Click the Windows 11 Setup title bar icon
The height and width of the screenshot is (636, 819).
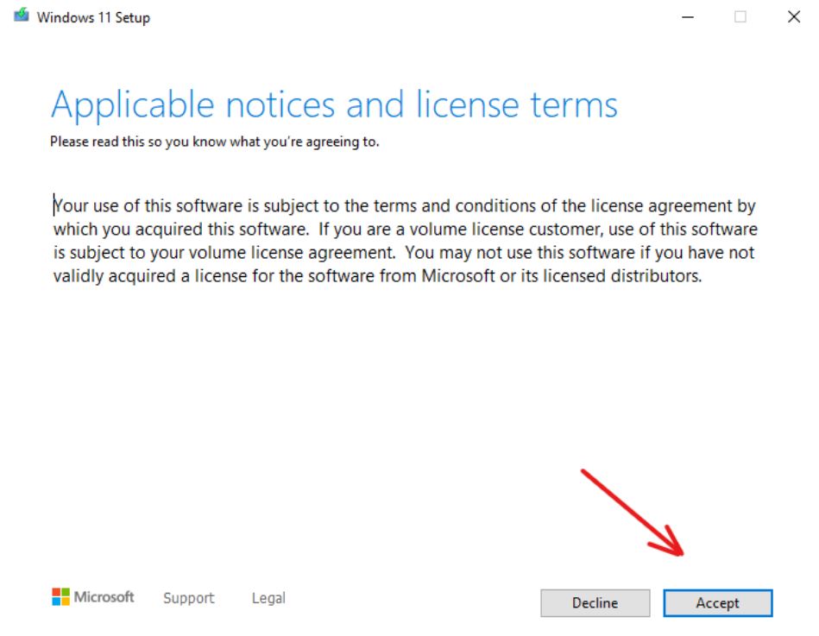[x=22, y=16]
